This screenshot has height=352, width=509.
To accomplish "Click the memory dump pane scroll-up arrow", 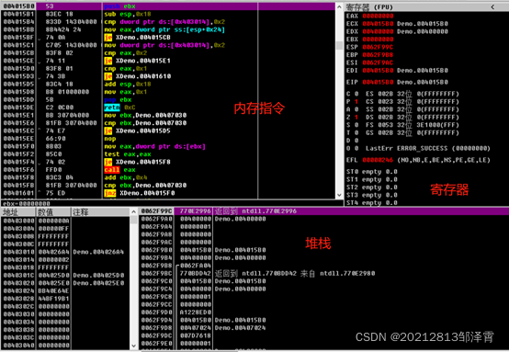I will click(133, 212).
